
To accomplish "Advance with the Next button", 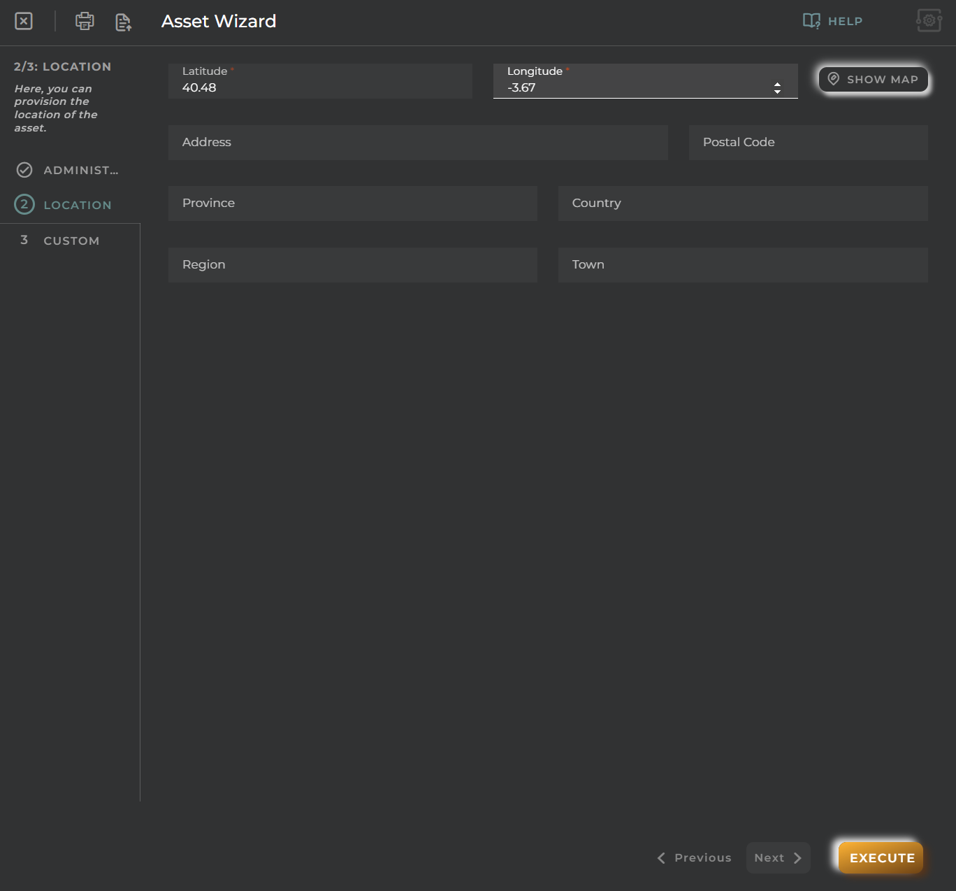I will point(778,858).
